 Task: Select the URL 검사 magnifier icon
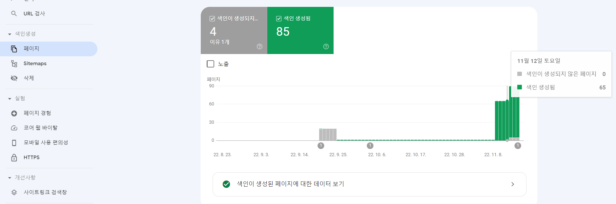pyautogui.click(x=14, y=13)
